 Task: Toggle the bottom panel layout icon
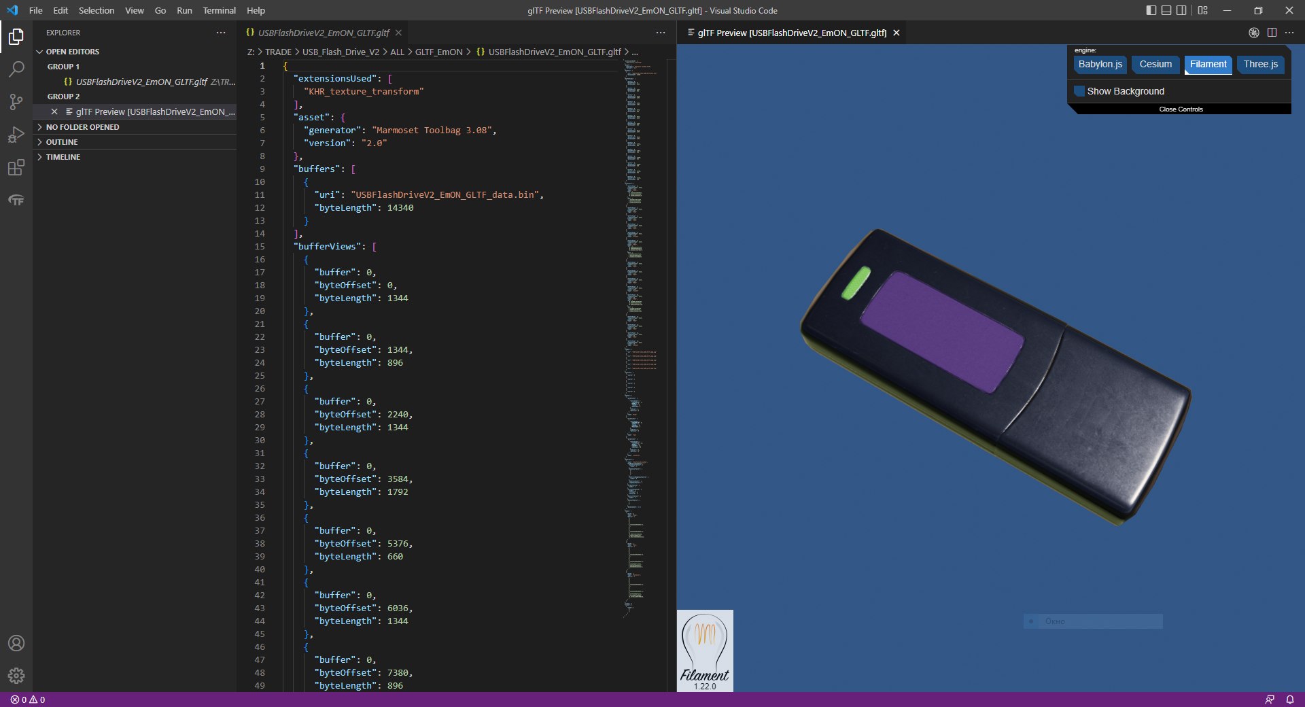coord(1166,10)
